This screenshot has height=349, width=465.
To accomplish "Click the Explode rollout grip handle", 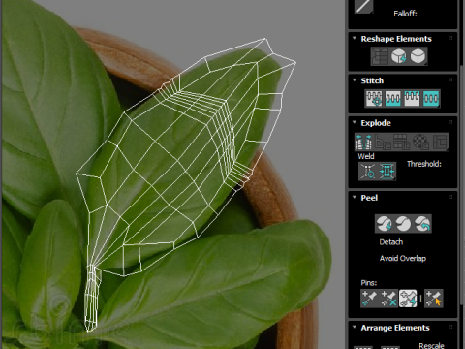I will (x=450, y=122).
